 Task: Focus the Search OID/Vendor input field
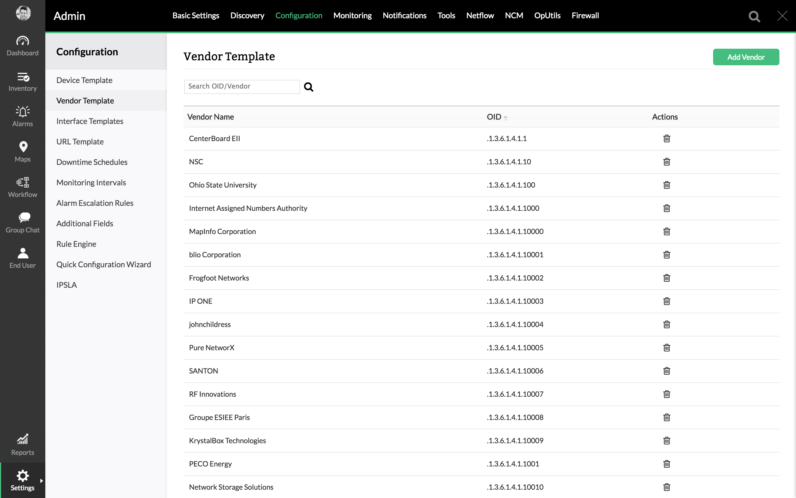click(242, 87)
